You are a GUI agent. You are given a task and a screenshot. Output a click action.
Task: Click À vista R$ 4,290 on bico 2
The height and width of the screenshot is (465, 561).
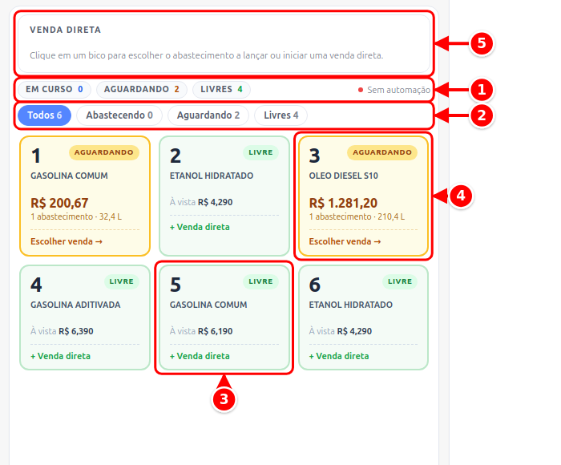(201, 202)
